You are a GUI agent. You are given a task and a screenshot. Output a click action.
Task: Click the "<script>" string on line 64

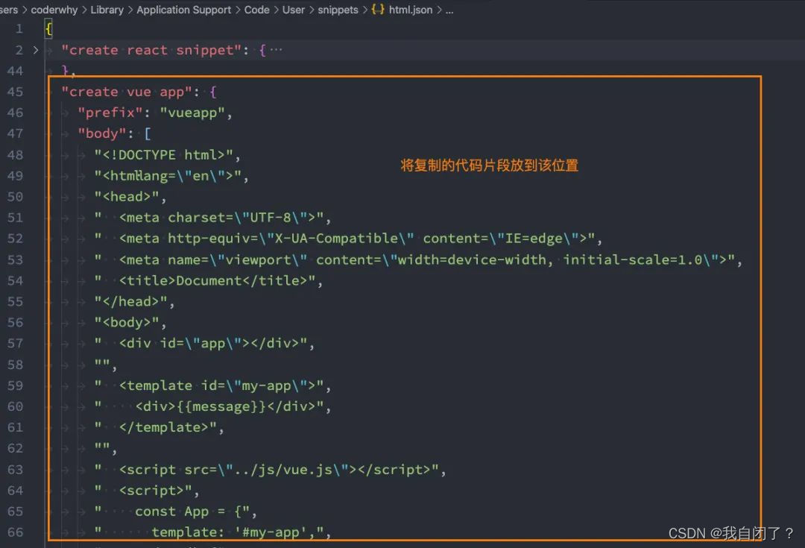click(143, 491)
